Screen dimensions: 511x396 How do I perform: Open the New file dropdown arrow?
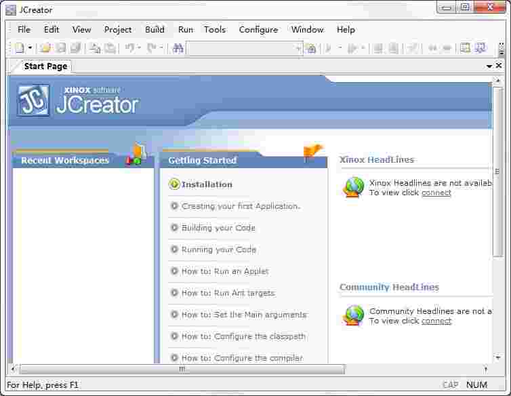coord(30,48)
